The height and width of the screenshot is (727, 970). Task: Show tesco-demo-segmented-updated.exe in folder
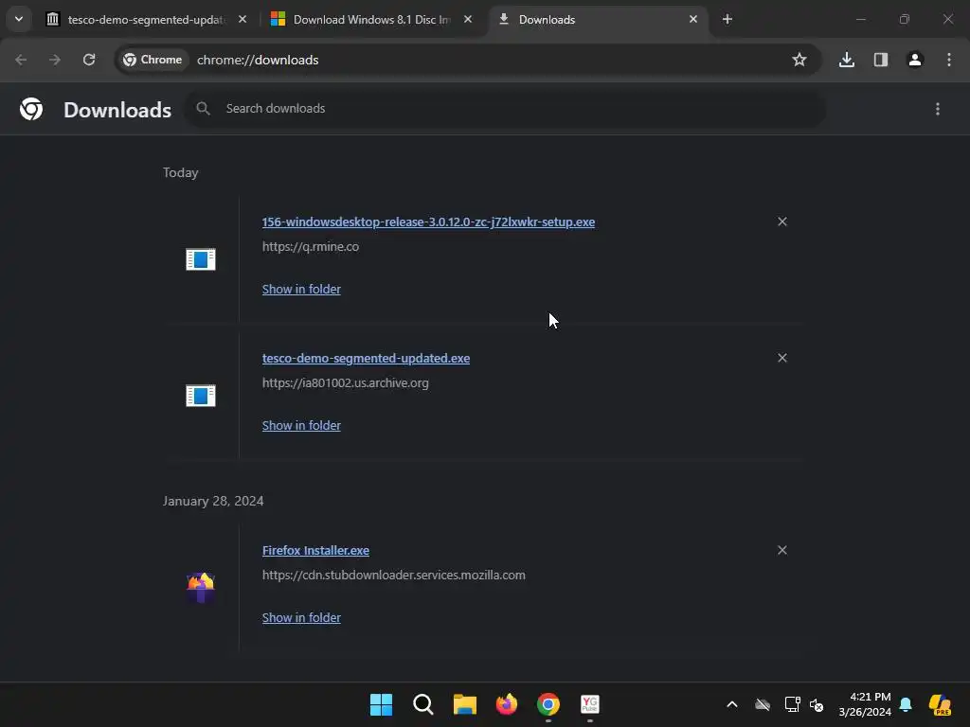point(301,426)
